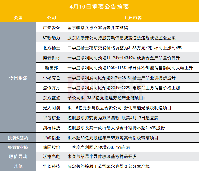Select company cell 华钰矿业
The image size is (199, 171).
51,118
